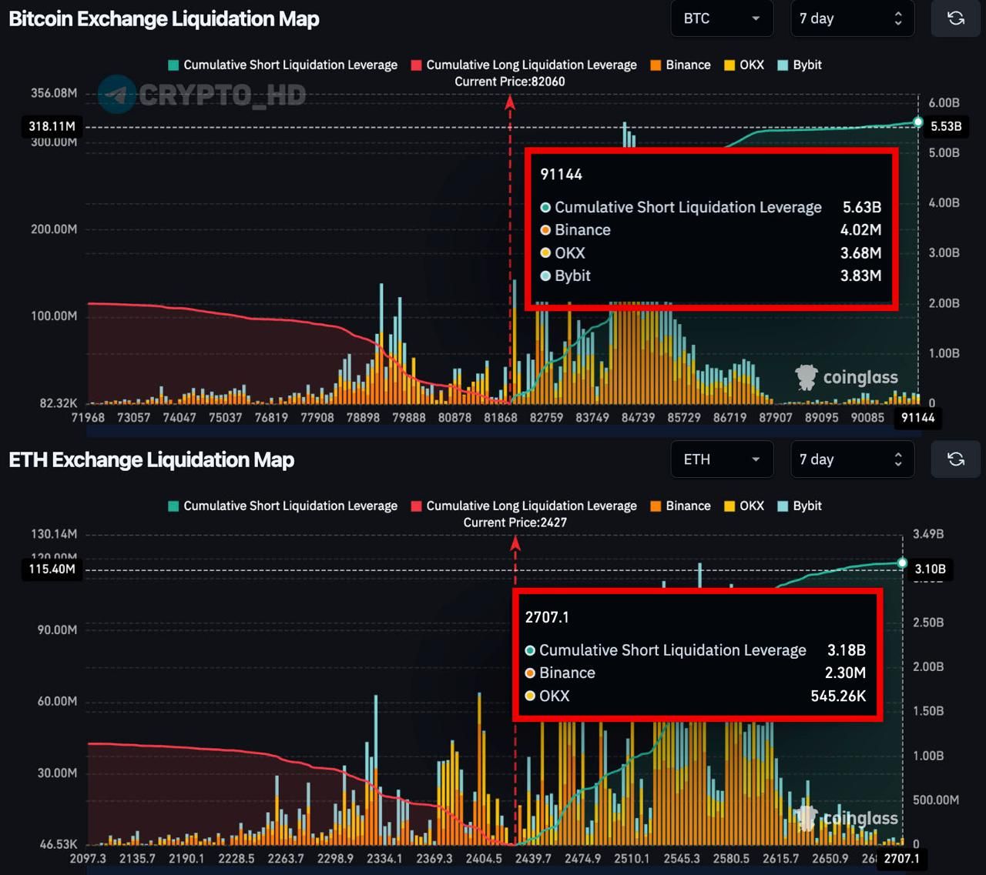Image resolution: width=986 pixels, height=875 pixels.
Task: Click the highlighted 91144 x-axis price label
Action: (917, 418)
